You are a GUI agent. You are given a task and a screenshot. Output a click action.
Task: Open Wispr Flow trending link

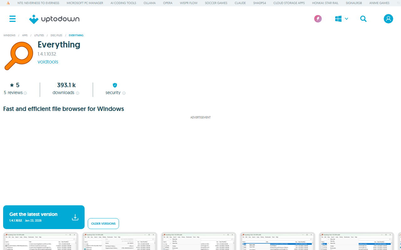189,3
